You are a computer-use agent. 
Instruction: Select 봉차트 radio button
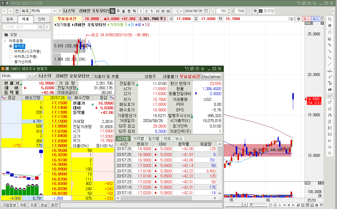tap(10, 46)
